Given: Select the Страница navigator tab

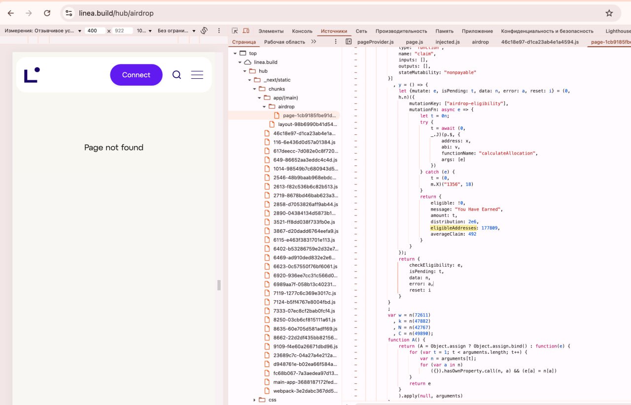Looking at the screenshot, I should [x=244, y=42].
